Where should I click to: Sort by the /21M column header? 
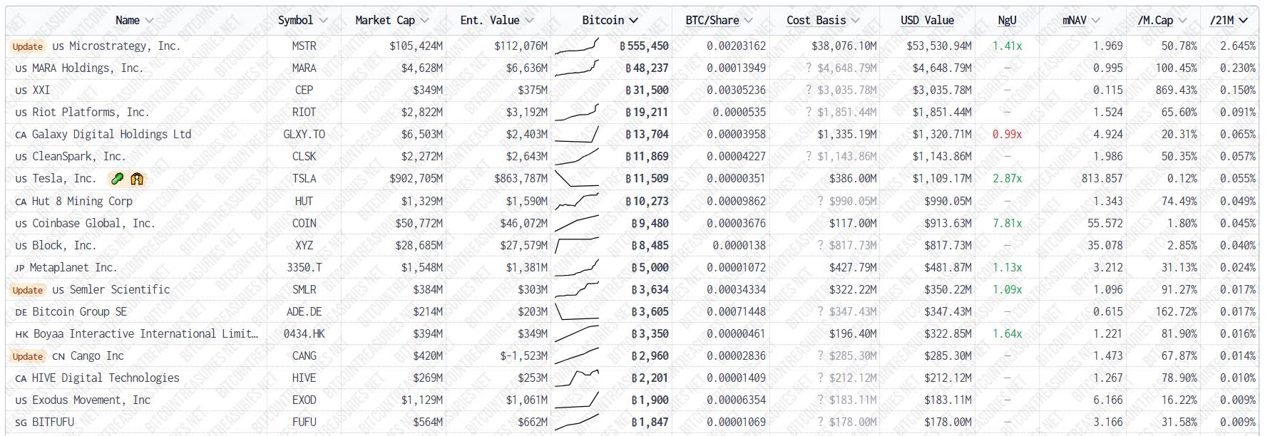[1229, 21]
